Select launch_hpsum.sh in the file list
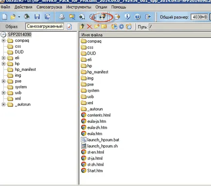 (x=103, y=146)
